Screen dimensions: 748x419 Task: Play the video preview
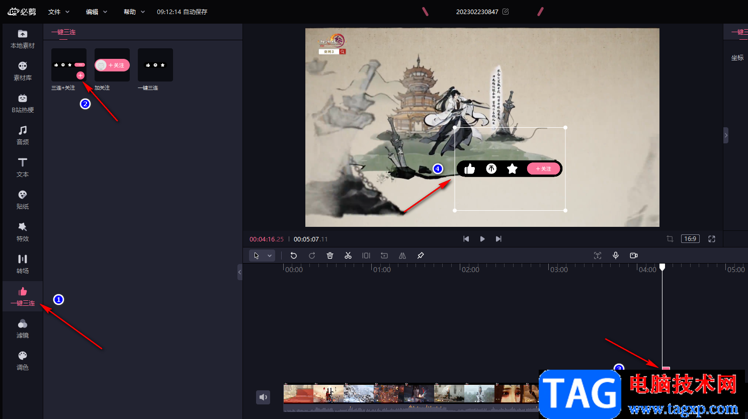pyautogui.click(x=482, y=239)
